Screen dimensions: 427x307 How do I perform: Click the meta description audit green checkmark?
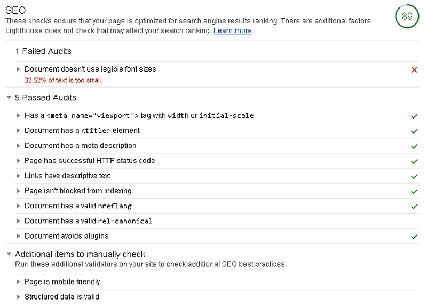coord(414,146)
